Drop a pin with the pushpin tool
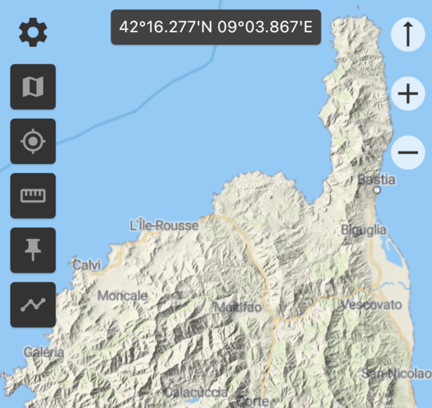 point(33,250)
